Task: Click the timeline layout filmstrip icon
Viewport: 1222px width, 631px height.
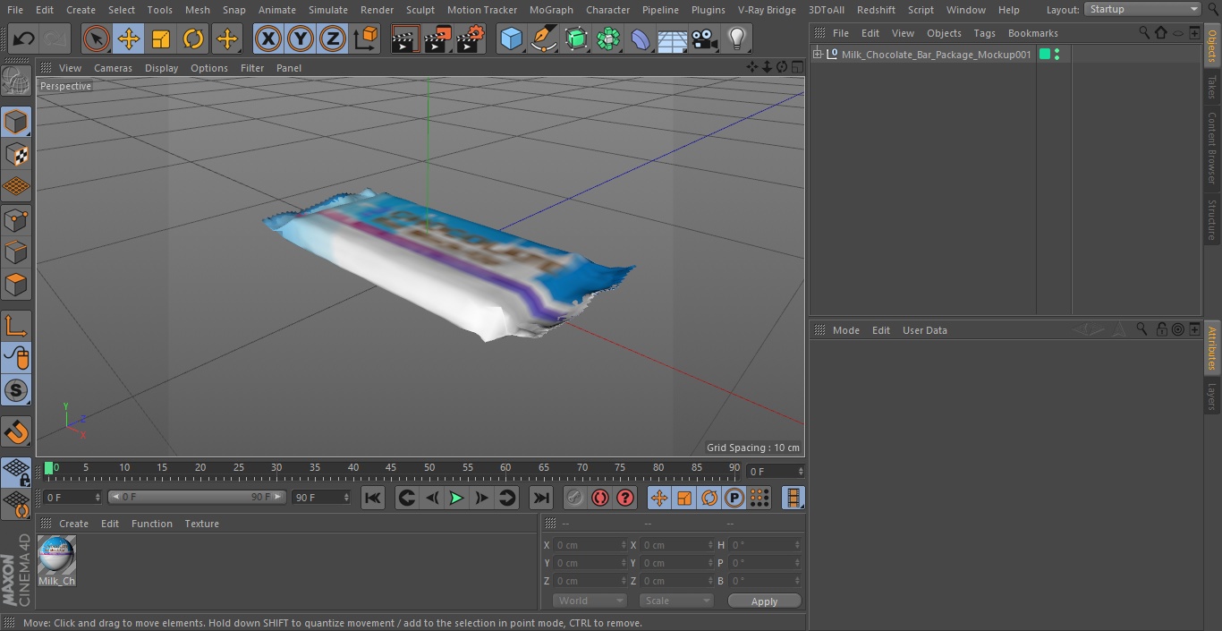Action: (793, 498)
